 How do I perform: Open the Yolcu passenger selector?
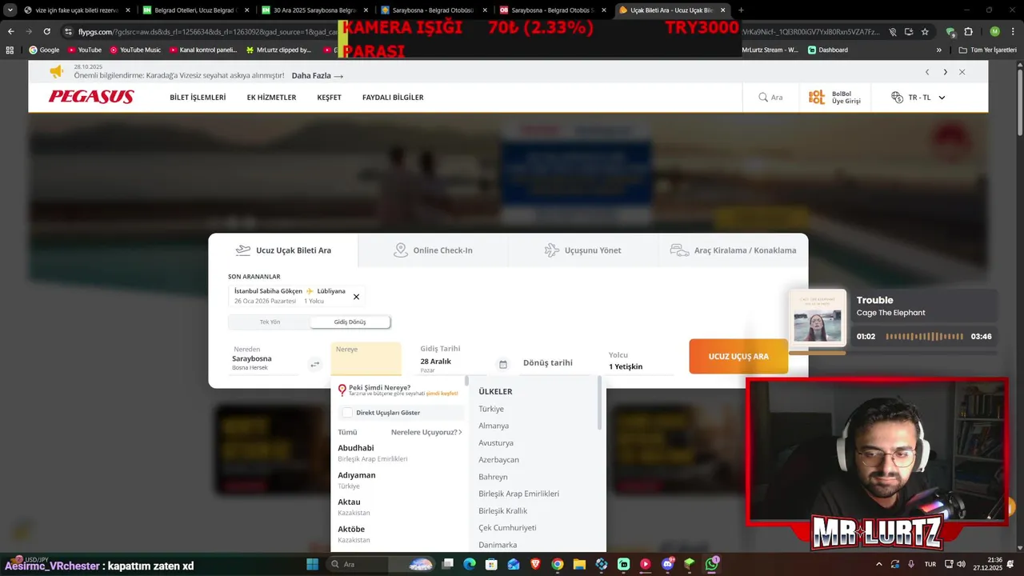click(x=640, y=361)
